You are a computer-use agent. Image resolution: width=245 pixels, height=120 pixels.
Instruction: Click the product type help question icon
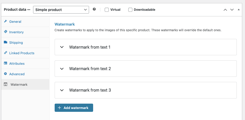tap(94, 9)
